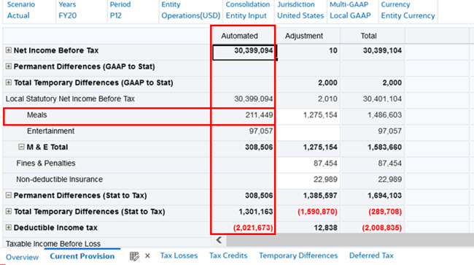
Task: Click the Fines & Penalties row label
Action: (x=46, y=164)
